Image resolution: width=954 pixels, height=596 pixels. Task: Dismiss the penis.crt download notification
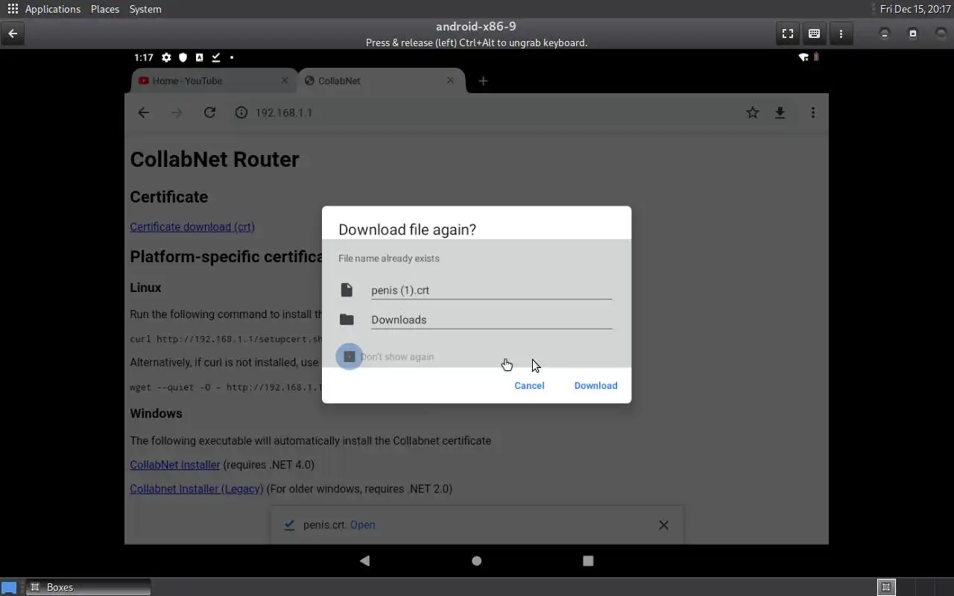663,525
